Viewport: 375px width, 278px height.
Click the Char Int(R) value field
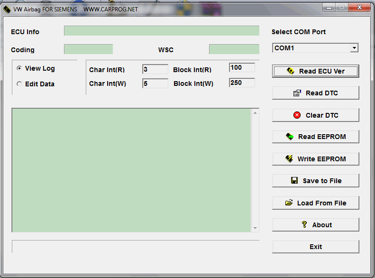coord(155,69)
